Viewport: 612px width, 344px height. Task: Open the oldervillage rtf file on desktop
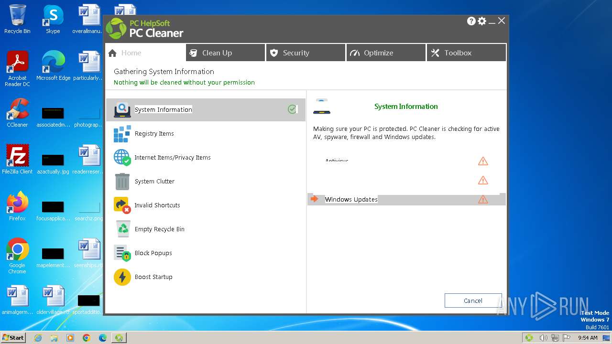[53, 300]
